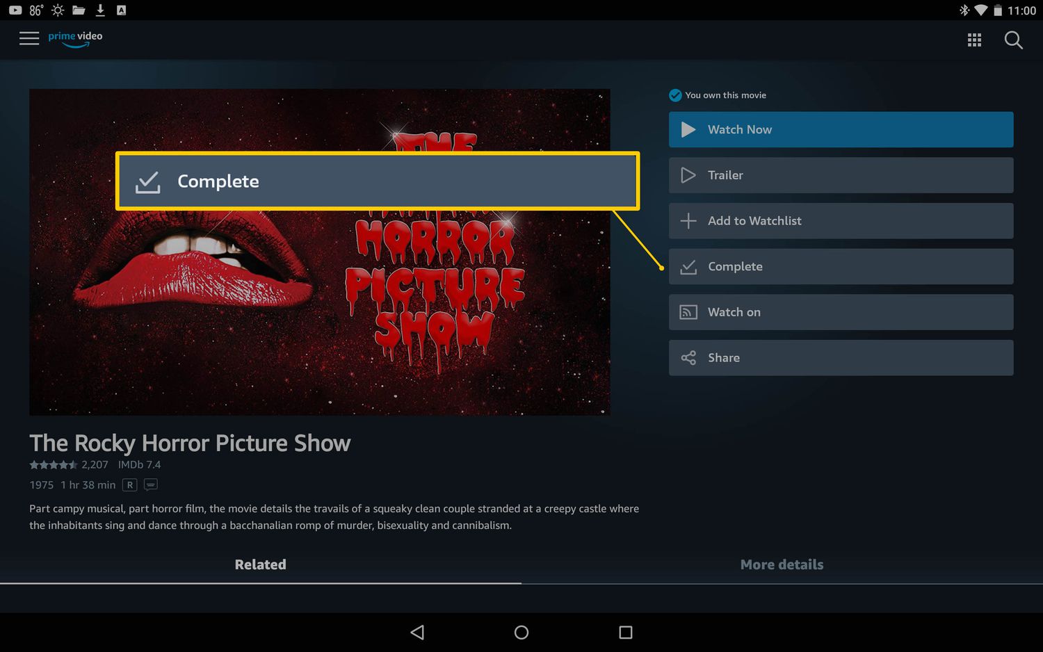Click the Watch on external screen icon
Viewport: 1043px width, 652px height.
click(688, 312)
